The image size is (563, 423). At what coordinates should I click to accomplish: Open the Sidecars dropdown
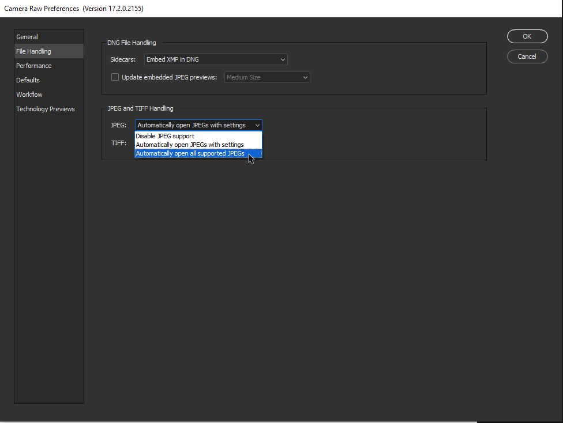click(215, 59)
